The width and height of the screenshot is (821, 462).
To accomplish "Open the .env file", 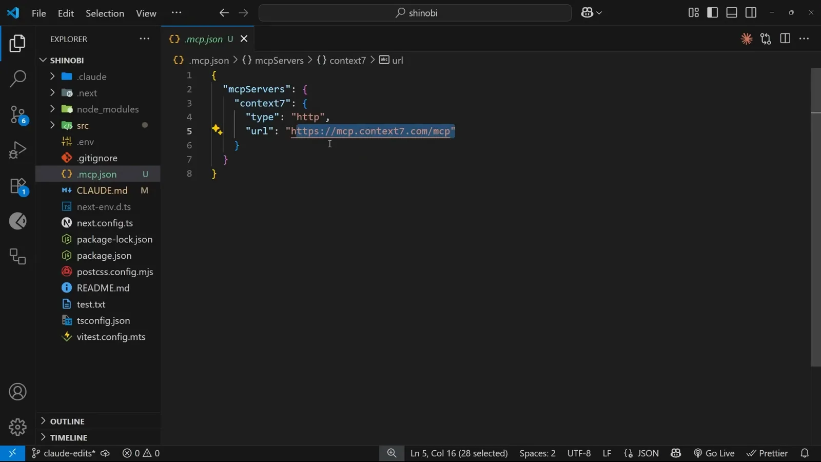I will click(x=97, y=142).
